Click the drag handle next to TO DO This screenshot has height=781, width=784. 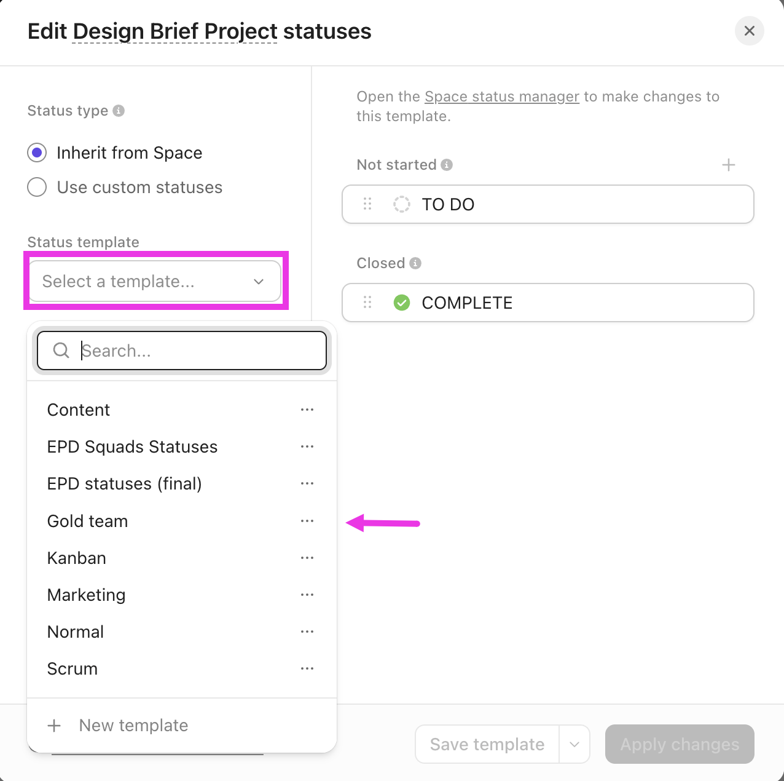tap(367, 204)
